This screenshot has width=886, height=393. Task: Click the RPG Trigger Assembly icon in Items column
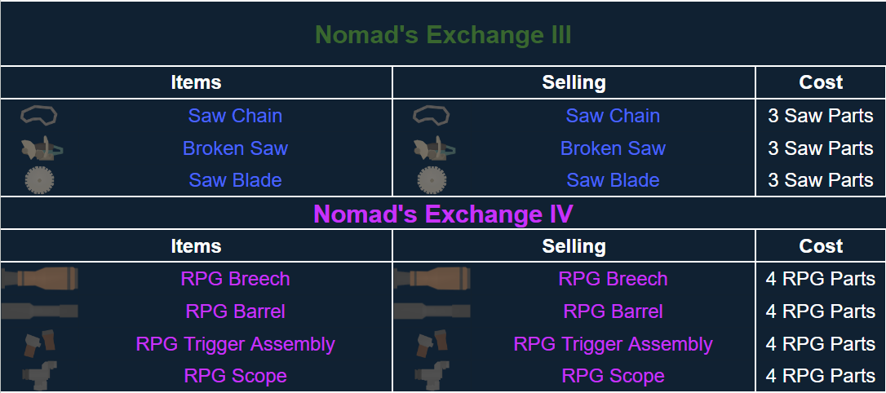(39, 344)
